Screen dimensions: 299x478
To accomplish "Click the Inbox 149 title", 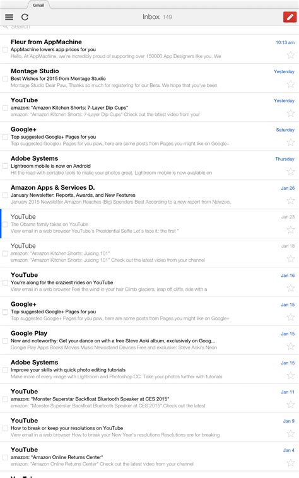I will click(x=157, y=17).
